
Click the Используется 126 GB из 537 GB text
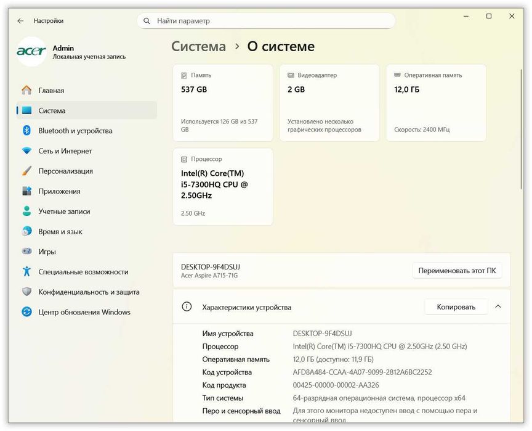tap(219, 125)
